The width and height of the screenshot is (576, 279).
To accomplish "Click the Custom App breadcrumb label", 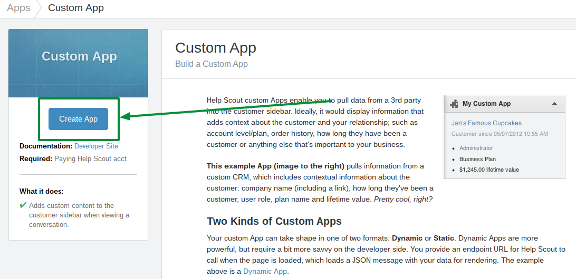I will 76,8.
